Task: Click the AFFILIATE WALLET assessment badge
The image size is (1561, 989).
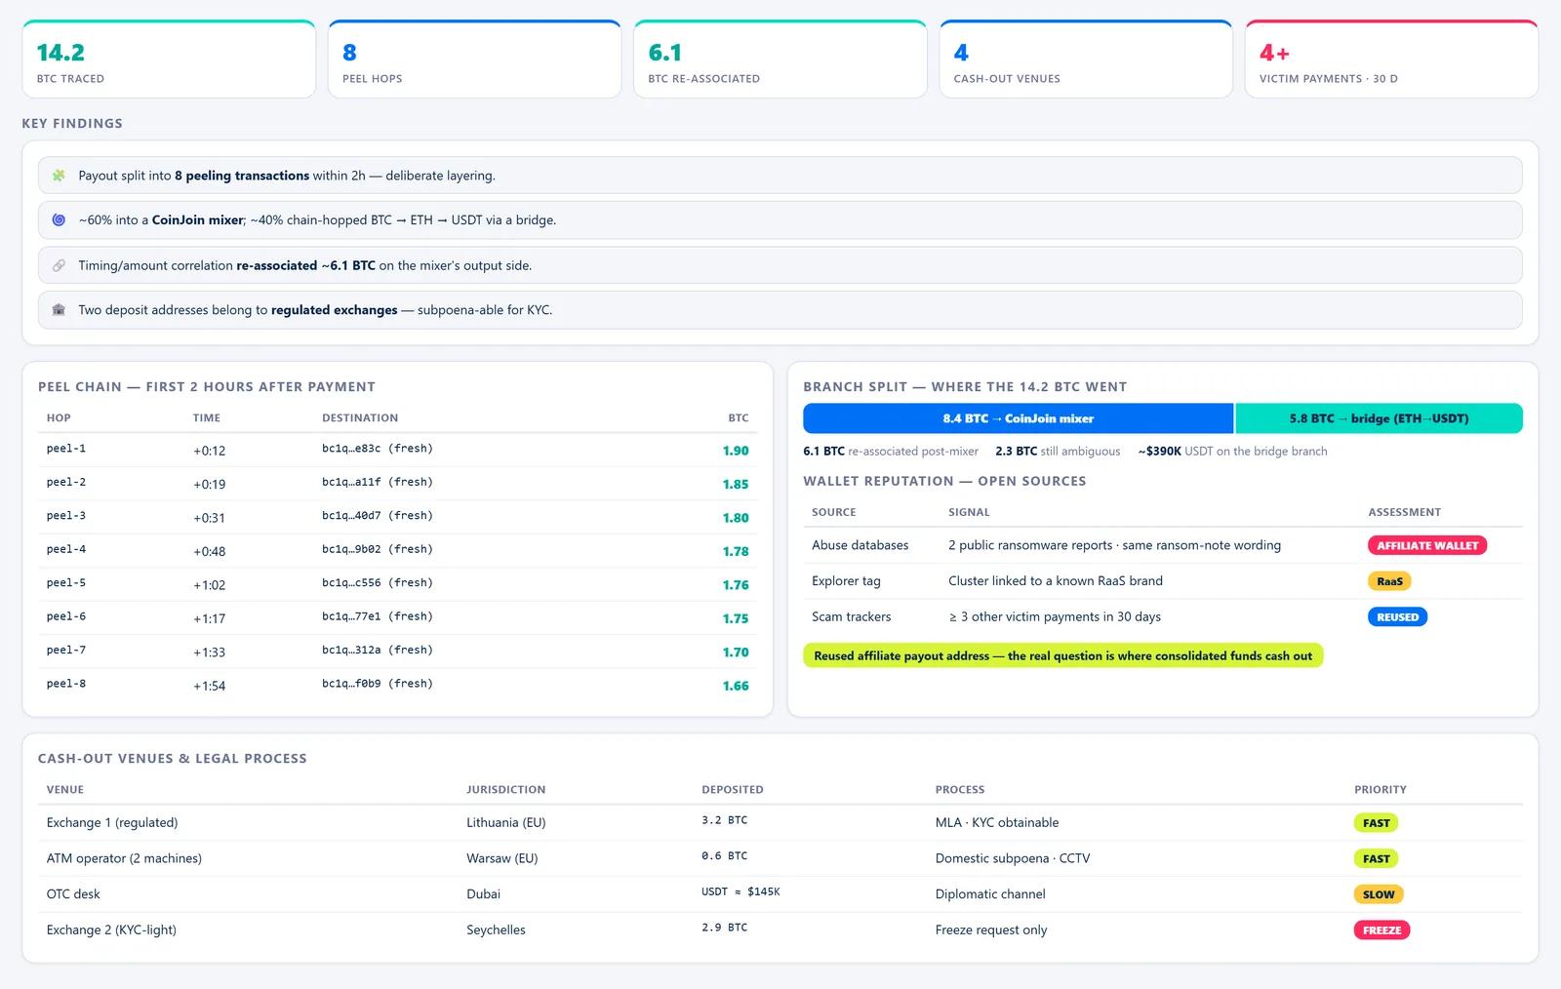Action: pyautogui.click(x=1427, y=545)
